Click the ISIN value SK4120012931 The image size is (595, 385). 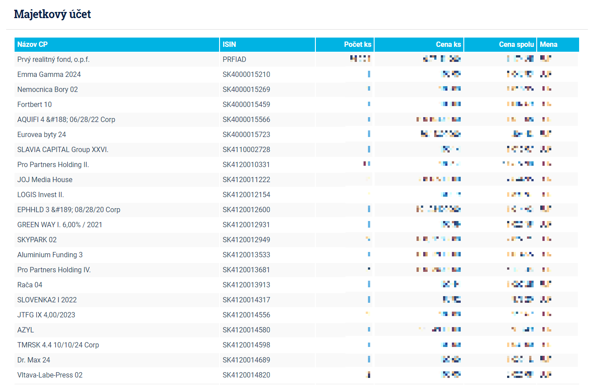coord(246,225)
